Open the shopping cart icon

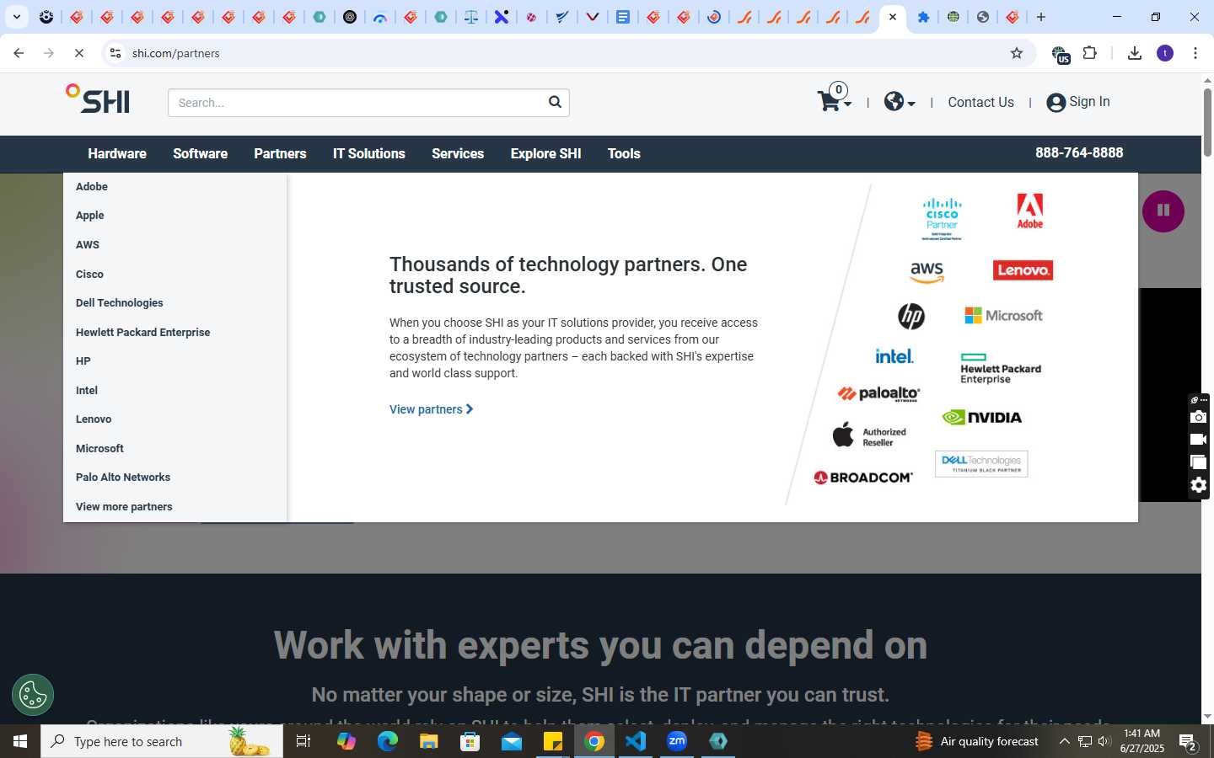click(x=834, y=100)
